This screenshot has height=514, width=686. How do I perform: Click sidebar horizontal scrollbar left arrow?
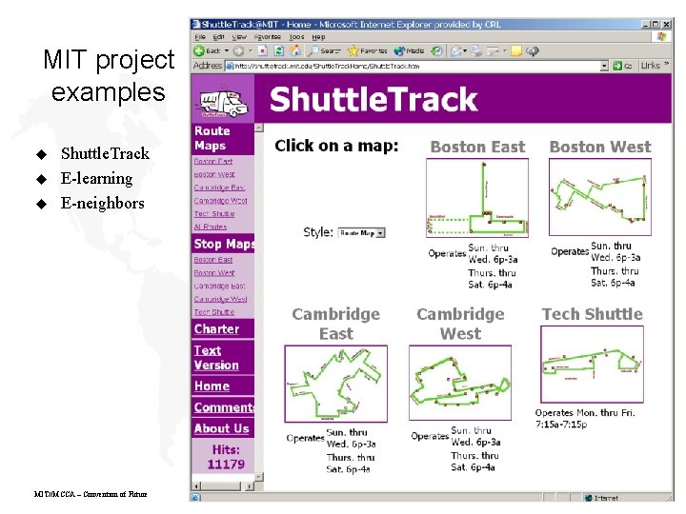(196, 486)
